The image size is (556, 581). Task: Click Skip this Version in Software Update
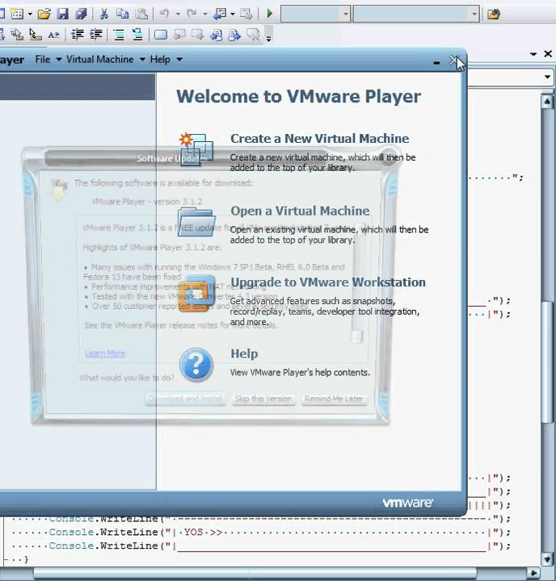click(263, 399)
